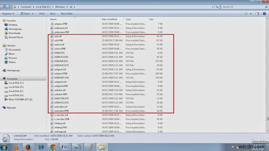The height and width of the screenshot is (151, 269).
Task: Select the usbport.inf file row
Action: coord(106,70)
